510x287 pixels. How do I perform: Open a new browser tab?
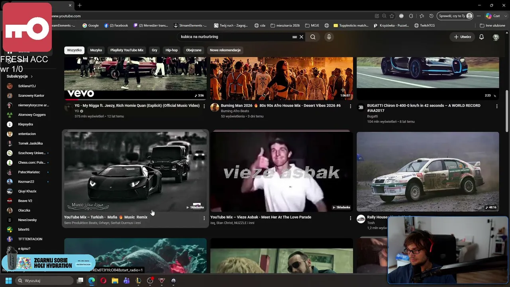pyautogui.click(x=80, y=5)
